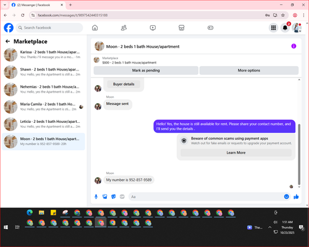This screenshot has width=309, height=247.
Task: Show hidden tray icons chevron
Action: [269, 227]
